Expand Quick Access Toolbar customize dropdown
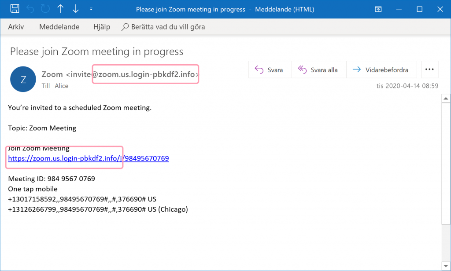The height and width of the screenshot is (271, 451). (x=91, y=9)
